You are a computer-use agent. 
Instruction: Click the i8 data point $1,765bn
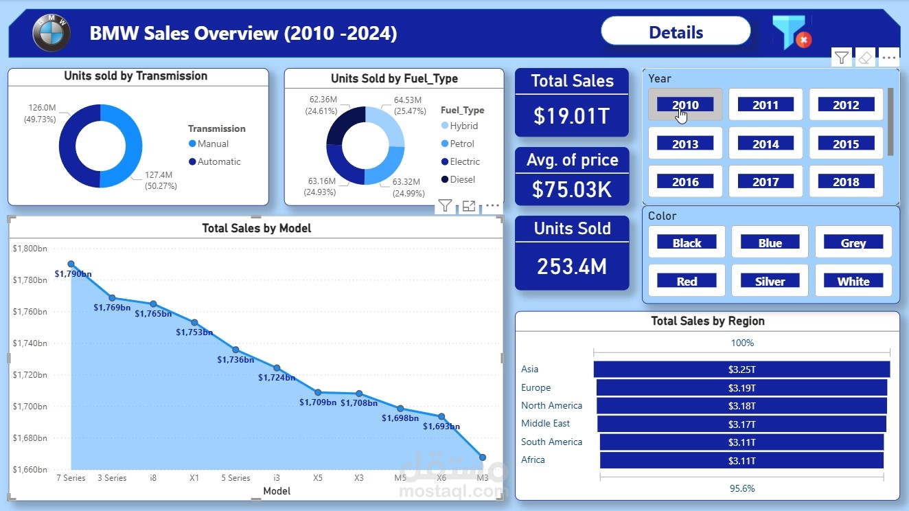tap(153, 304)
